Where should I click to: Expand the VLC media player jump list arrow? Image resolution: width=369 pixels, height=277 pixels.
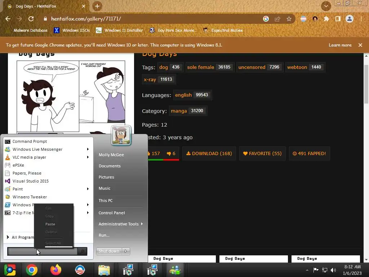tap(88, 157)
